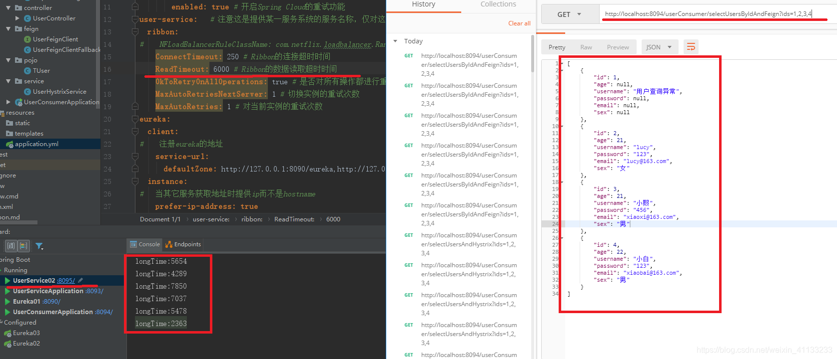
Task: Select Eureka03 under Configured
Action: coord(26,333)
